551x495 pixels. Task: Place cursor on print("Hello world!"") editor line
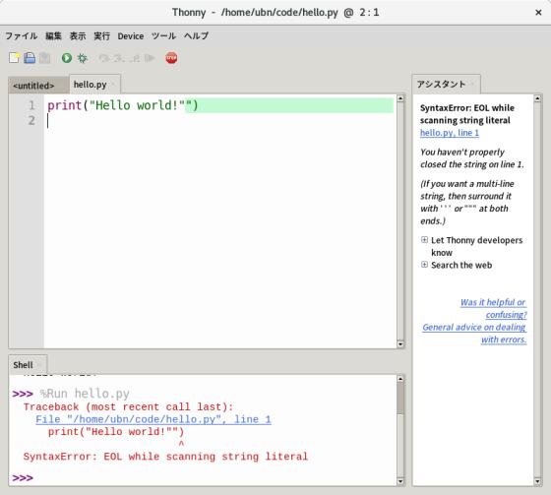coord(123,105)
